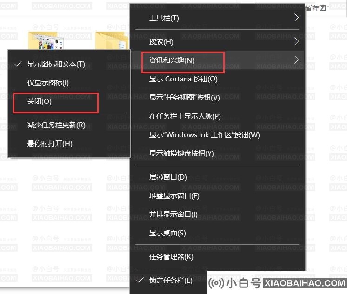The height and width of the screenshot is (294, 347).
Task: Expand the arrow next to 资讯和兴趣(N)
Action: pyautogui.click(x=297, y=60)
